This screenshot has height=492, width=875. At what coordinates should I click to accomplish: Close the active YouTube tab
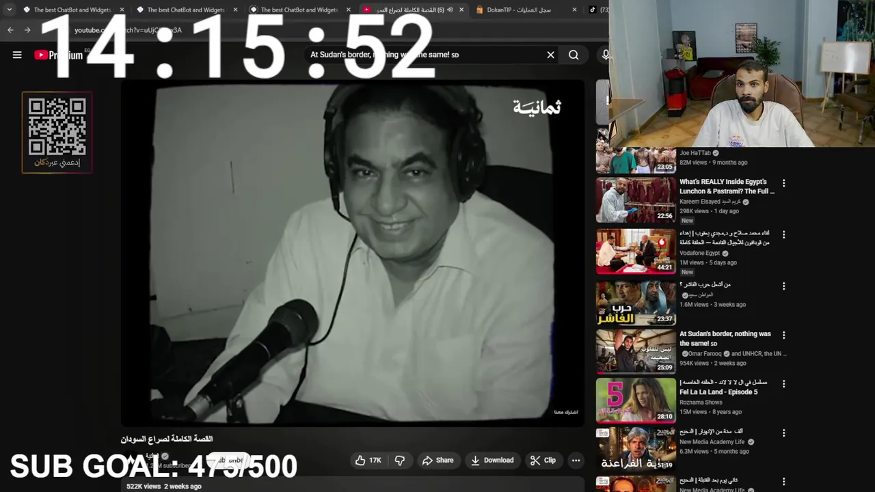tap(461, 10)
